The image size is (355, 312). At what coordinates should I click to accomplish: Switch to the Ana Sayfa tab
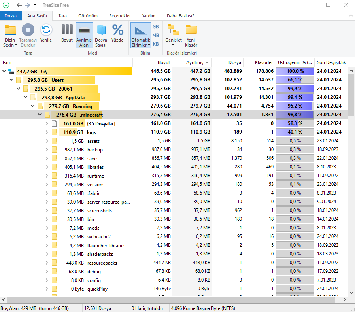(37, 16)
